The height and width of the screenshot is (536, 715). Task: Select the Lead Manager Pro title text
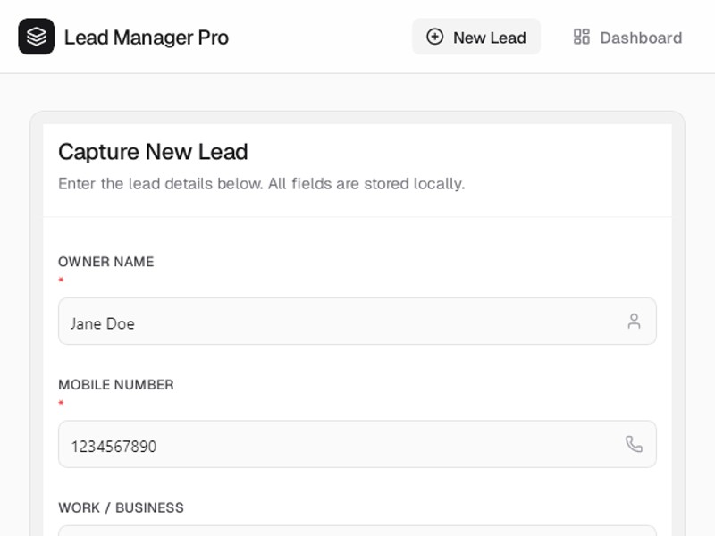pos(146,38)
